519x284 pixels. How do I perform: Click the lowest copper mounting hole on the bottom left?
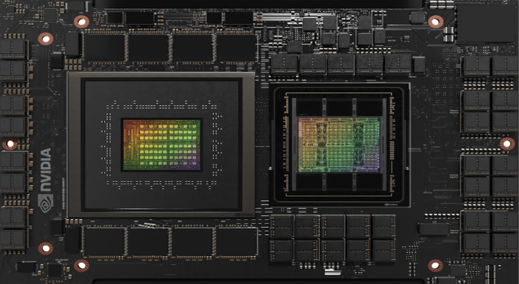tap(81, 265)
